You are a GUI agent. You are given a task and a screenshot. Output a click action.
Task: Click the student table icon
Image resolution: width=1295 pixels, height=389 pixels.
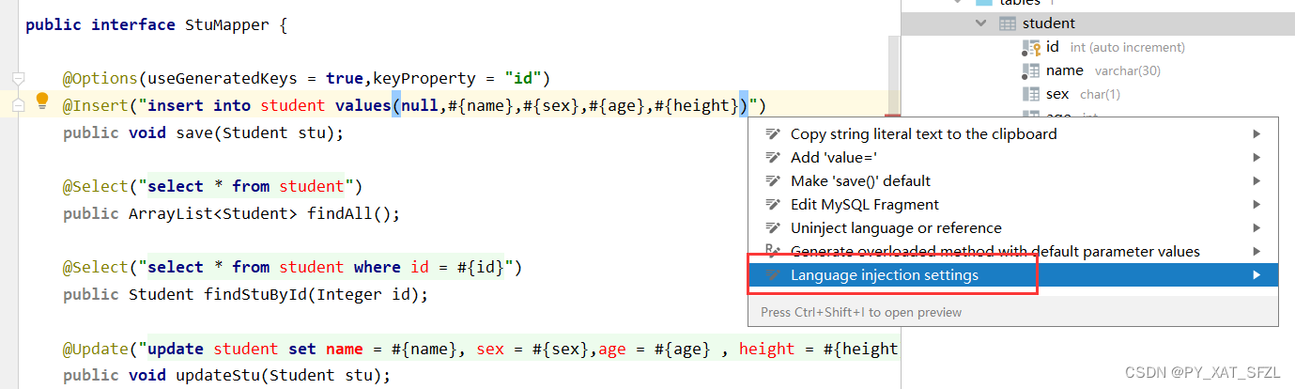point(1008,23)
